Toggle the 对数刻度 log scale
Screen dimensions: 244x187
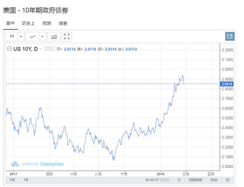(195, 180)
